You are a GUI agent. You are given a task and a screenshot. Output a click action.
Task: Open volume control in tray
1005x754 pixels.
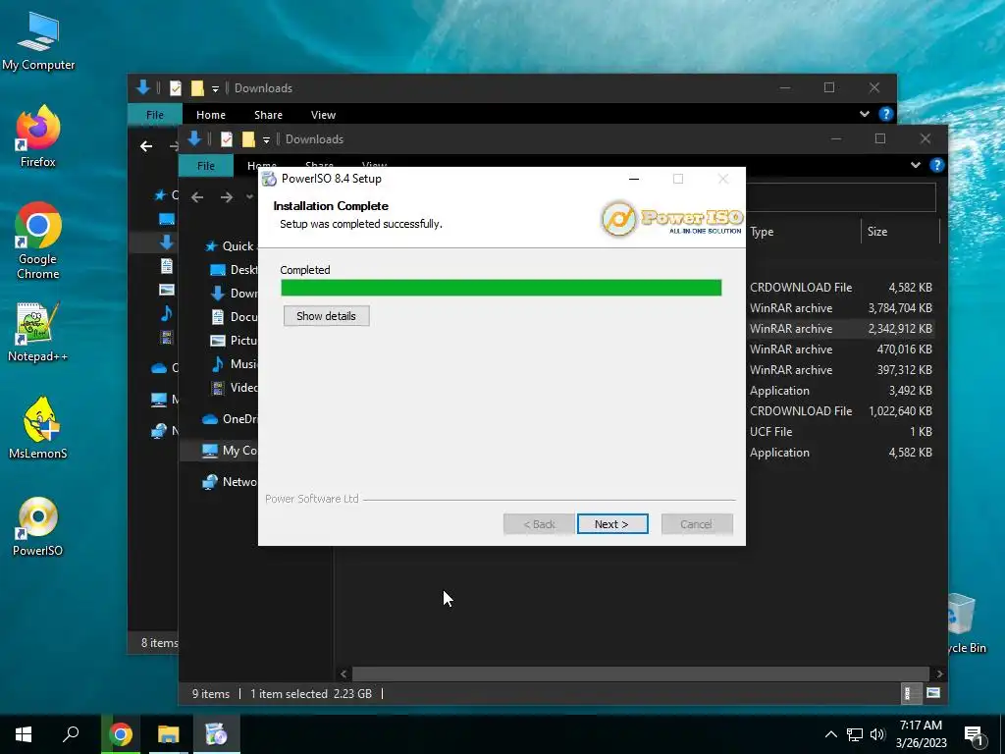point(877,734)
